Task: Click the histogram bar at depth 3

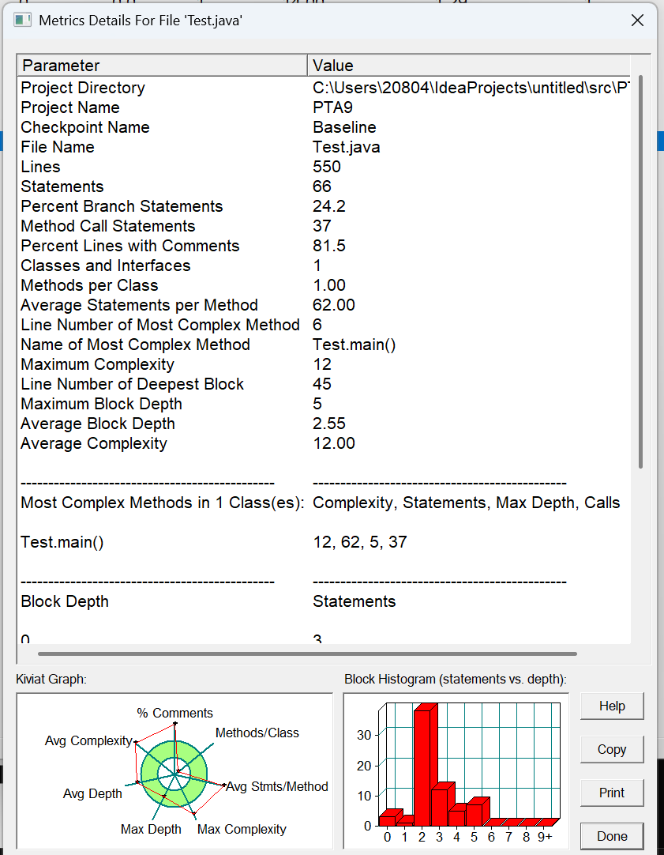Action: pyautogui.click(x=442, y=804)
